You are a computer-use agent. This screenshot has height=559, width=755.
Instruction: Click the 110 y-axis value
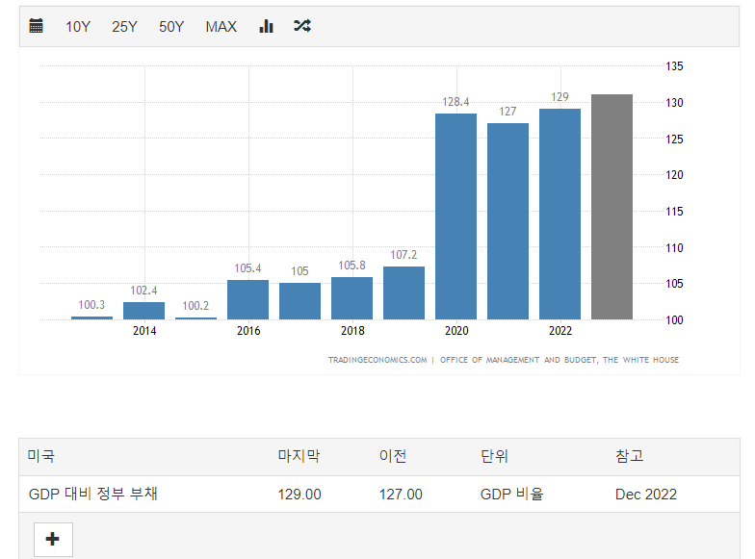[x=674, y=248]
